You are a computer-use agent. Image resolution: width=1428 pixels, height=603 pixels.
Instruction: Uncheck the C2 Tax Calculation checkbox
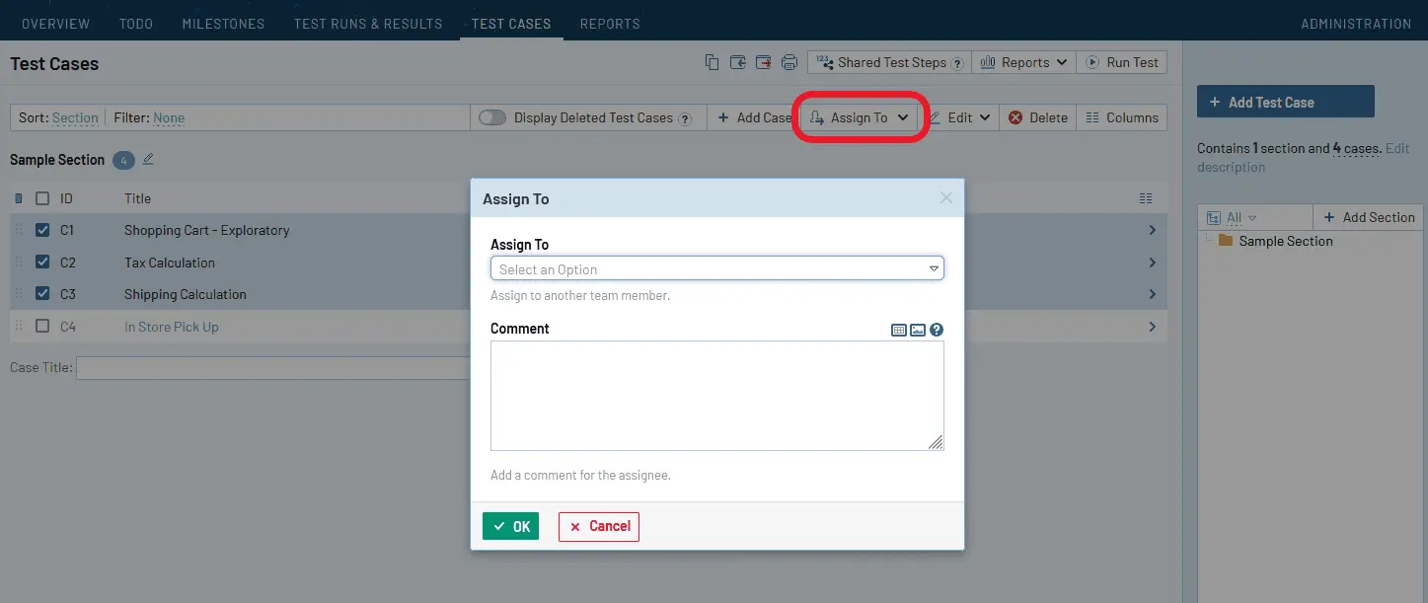42,263
